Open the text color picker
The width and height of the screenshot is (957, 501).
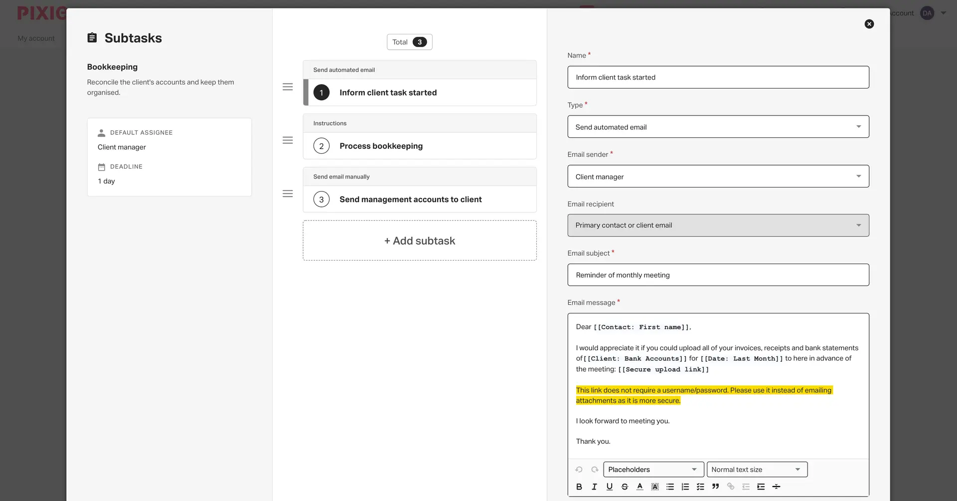click(639, 487)
